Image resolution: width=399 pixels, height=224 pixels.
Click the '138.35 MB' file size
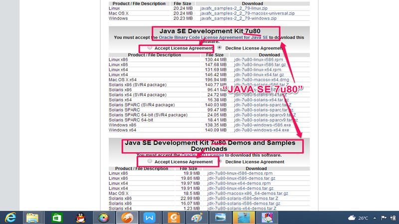click(x=216, y=125)
